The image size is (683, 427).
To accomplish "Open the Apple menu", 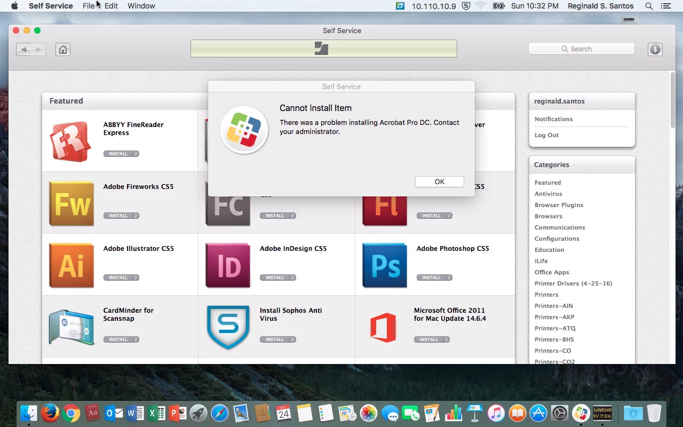I will [14, 6].
